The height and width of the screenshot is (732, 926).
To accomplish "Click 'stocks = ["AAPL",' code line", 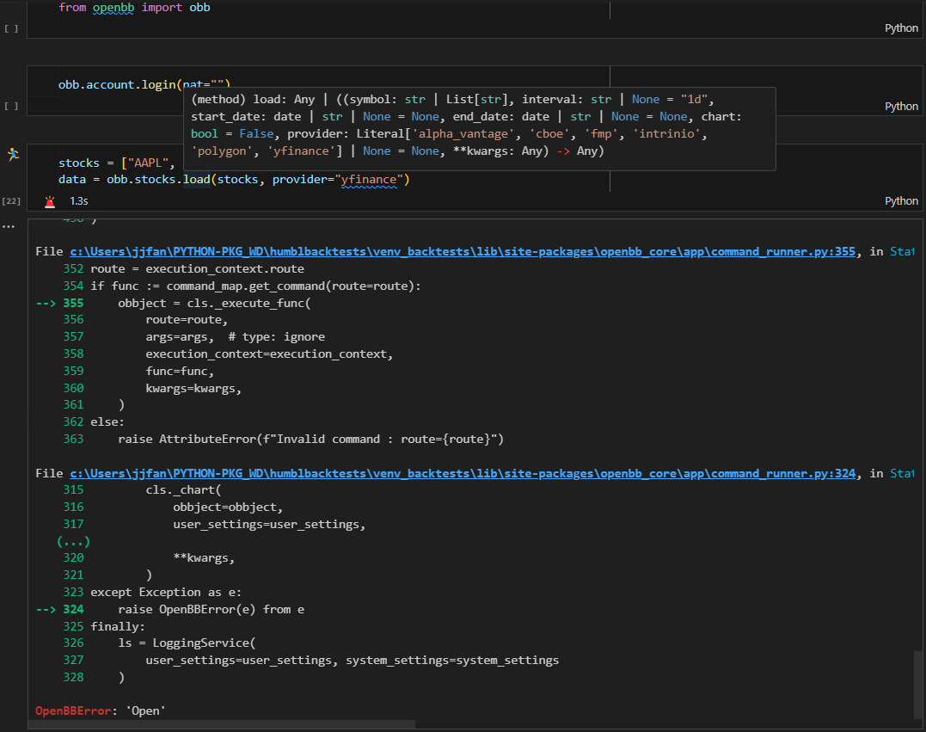I will (116, 163).
